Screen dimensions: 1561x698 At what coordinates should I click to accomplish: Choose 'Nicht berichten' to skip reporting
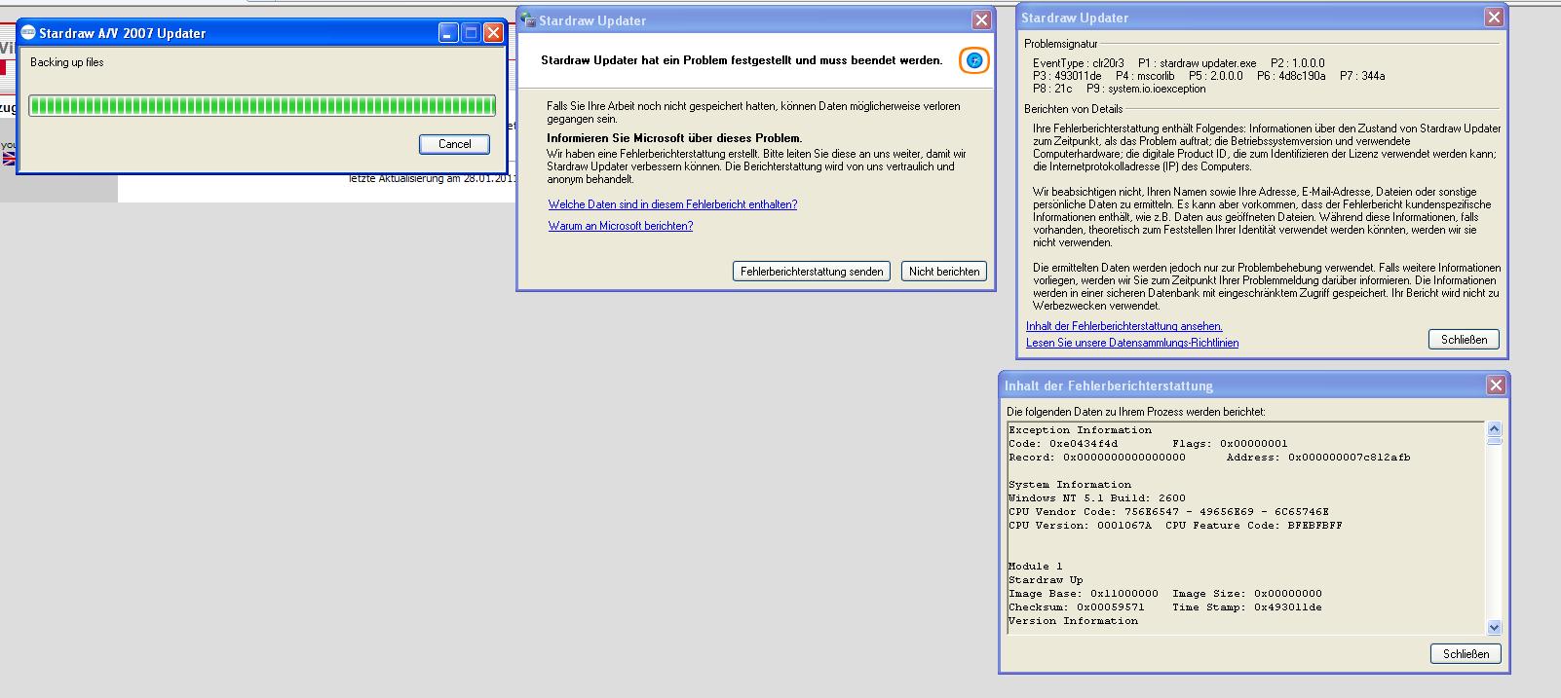tap(943, 272)
